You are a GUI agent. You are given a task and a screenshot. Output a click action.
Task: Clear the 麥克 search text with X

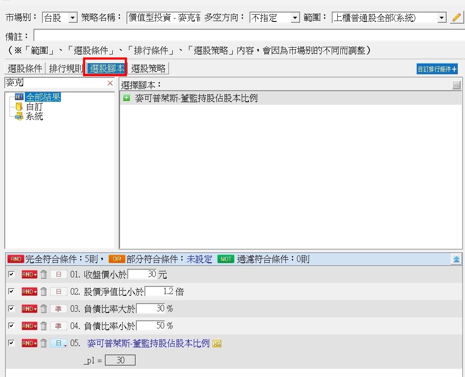[110, 83]
